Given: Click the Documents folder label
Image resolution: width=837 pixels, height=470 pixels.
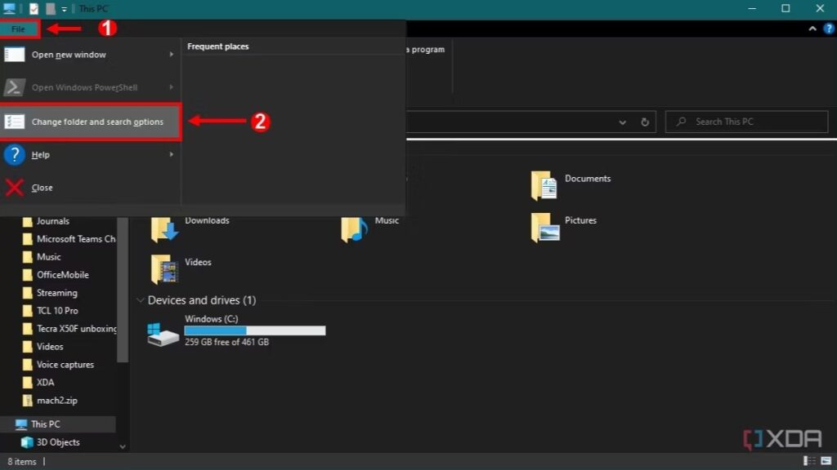Looking at the screenshot, I should pyautogui.click(x=588, y=179).
